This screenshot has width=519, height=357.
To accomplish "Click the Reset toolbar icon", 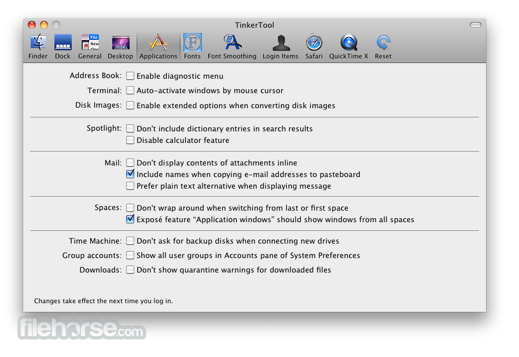I will (383, 46).
